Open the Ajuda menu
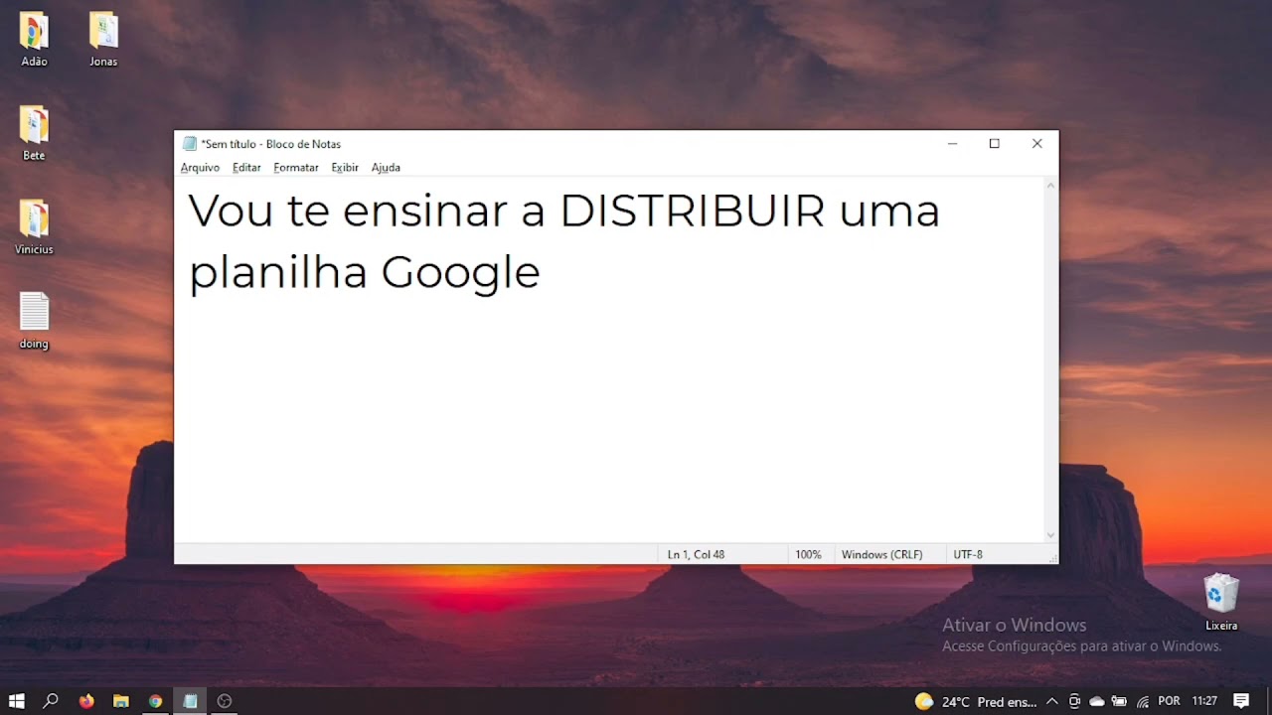 pos(386,168)
